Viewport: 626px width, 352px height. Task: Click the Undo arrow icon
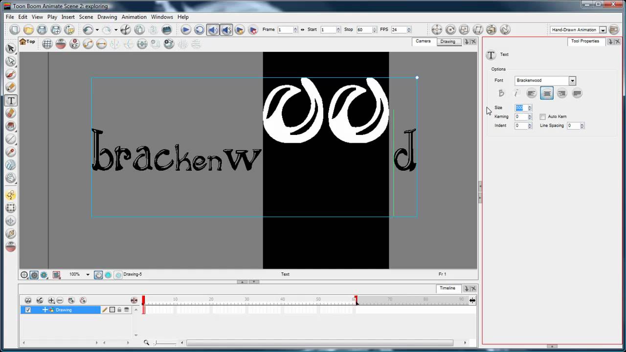pos(88,30)
